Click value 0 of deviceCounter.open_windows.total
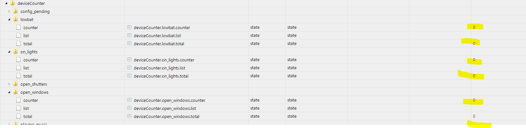The width and height of the screenshot is (526, 128). [474, 116]
